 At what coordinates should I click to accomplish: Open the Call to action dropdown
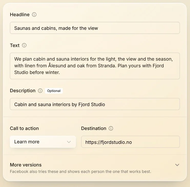pos(43,142)
